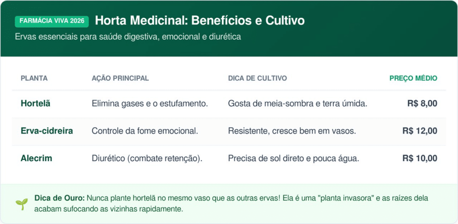The height and width of the screenshot is (224, 458).
Task: Click the R$ 12,00 price
Action: [420, 131]
